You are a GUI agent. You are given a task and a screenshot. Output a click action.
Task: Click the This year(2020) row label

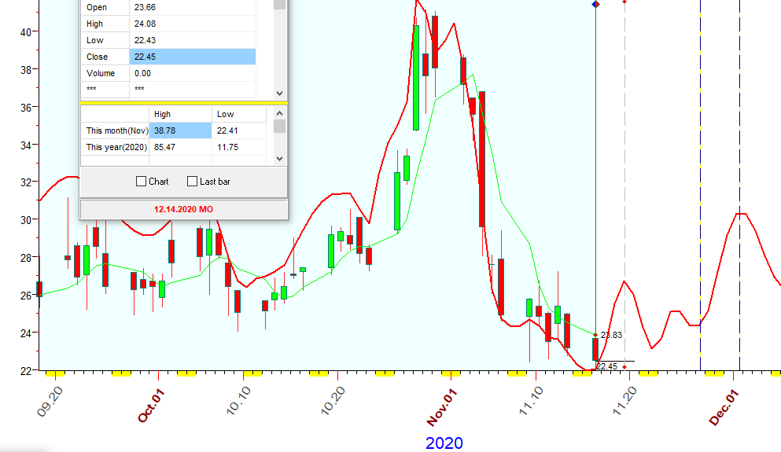(115, 147)
